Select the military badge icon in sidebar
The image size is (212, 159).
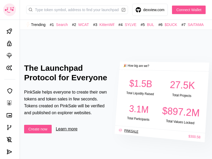point(10,103)
